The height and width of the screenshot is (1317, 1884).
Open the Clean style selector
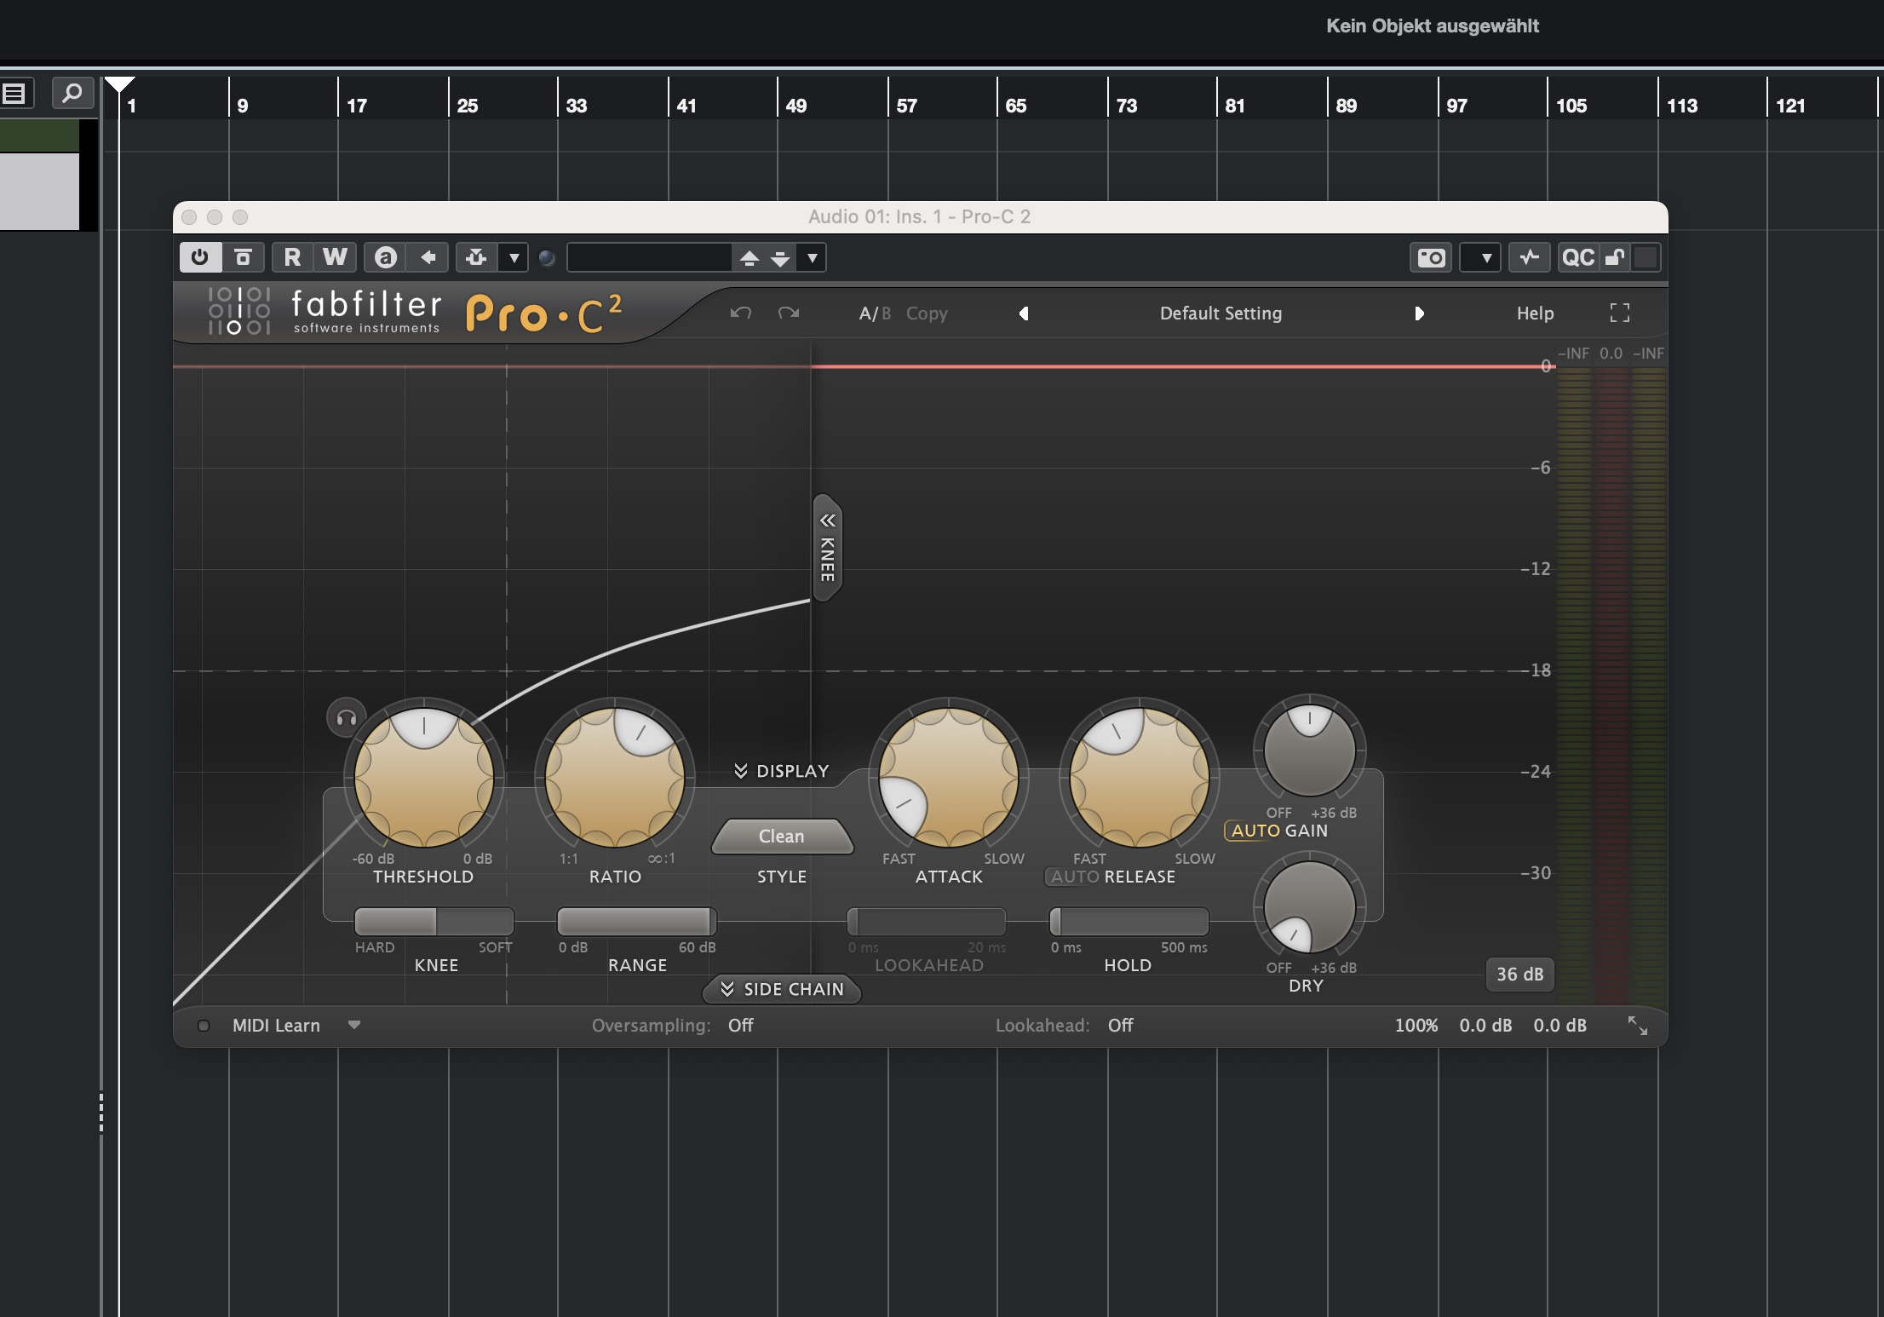point(782,837)
